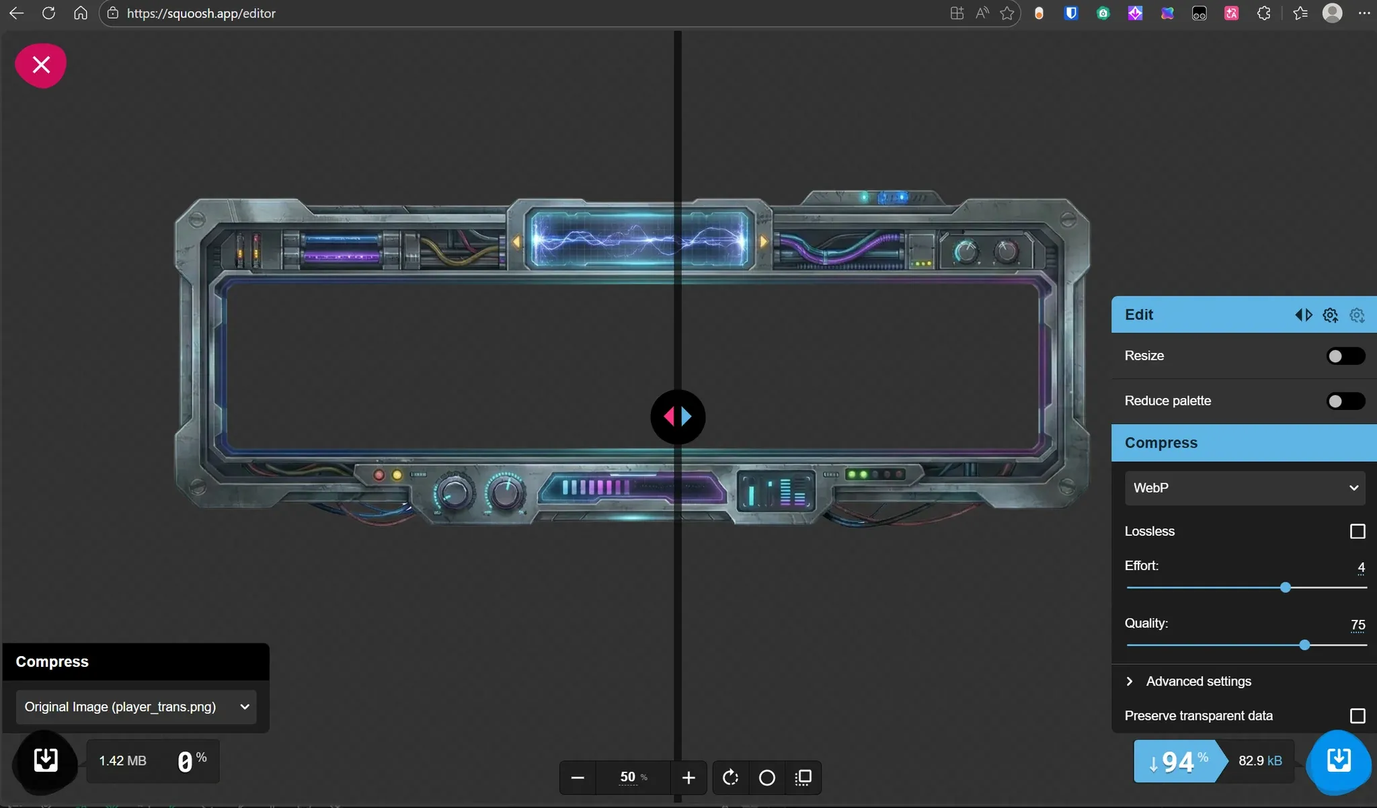Open the Favorites list icon
Image resolution: width=1377 pixels, height=808 pixels.
(1300, 13)
